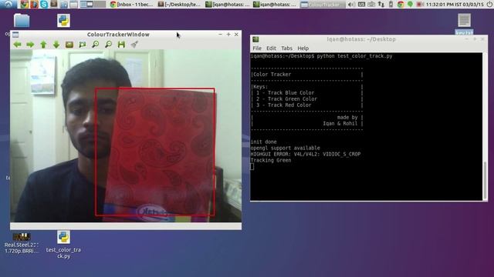The width and height of the screenshot is (494, 277).
Task: Switch to second iqan@hotass terminal taskbar button
Action: pyautogui.click(x=275, y=5)
